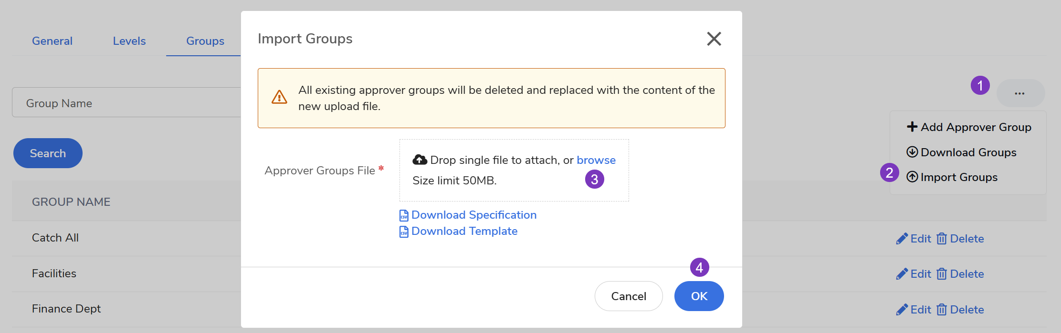Select the Groups tab

point(205,41)
